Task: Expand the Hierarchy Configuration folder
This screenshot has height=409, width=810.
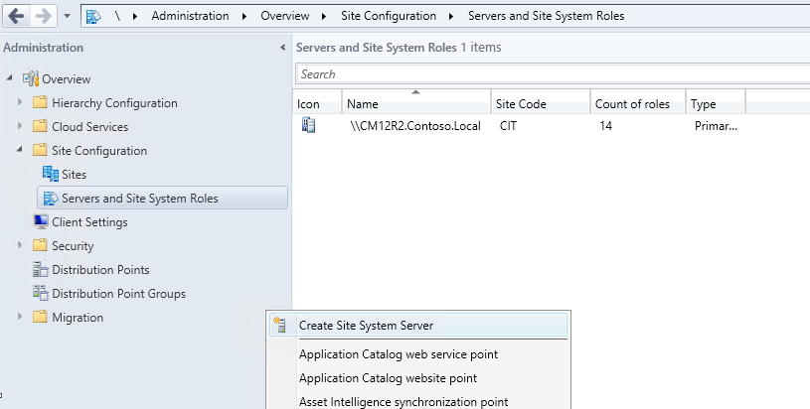Action: 19,103
